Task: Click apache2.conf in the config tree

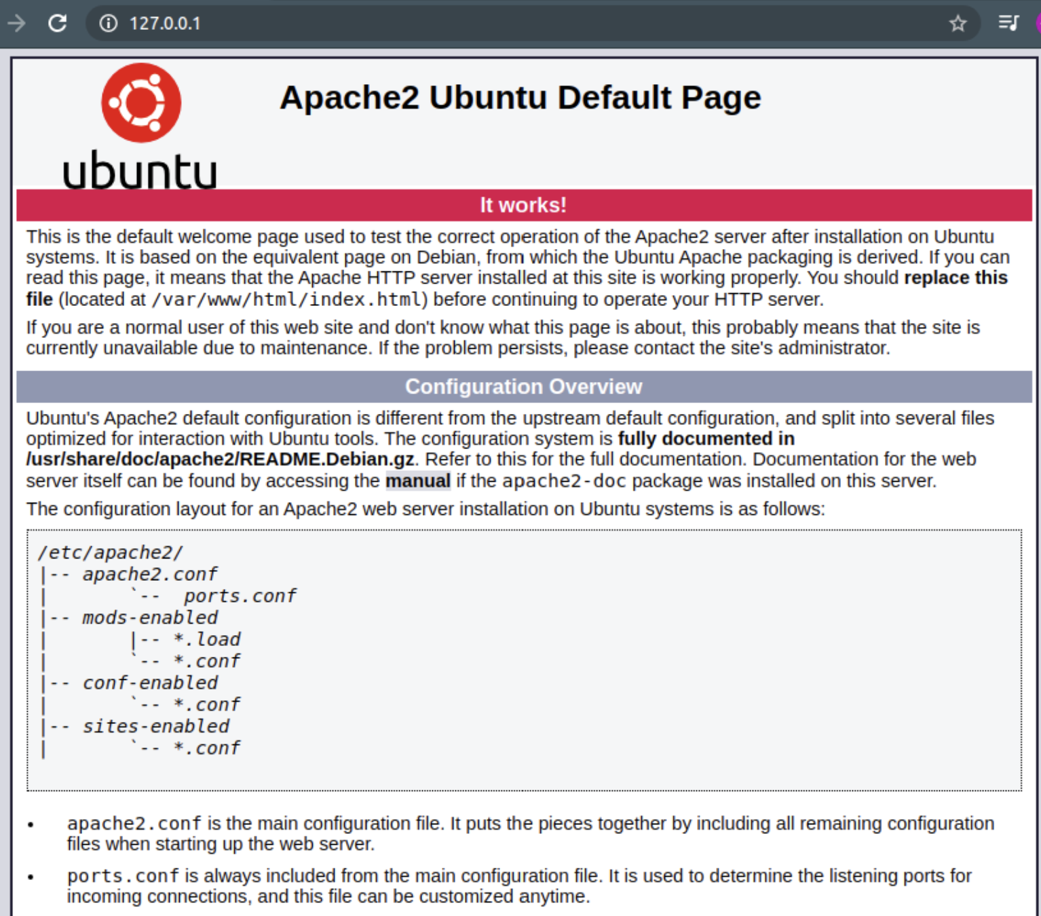Action: pyautogui.click(x=150, y=574)
